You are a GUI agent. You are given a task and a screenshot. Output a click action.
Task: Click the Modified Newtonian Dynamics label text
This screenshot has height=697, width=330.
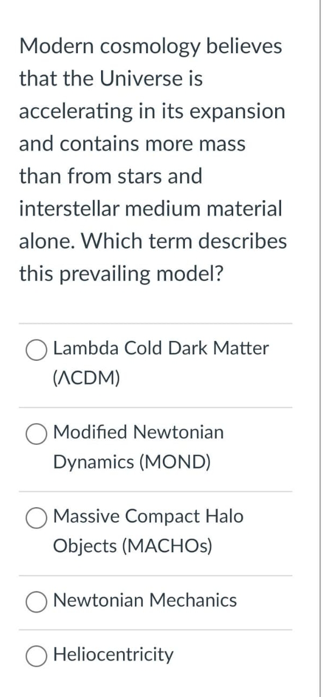139,432
